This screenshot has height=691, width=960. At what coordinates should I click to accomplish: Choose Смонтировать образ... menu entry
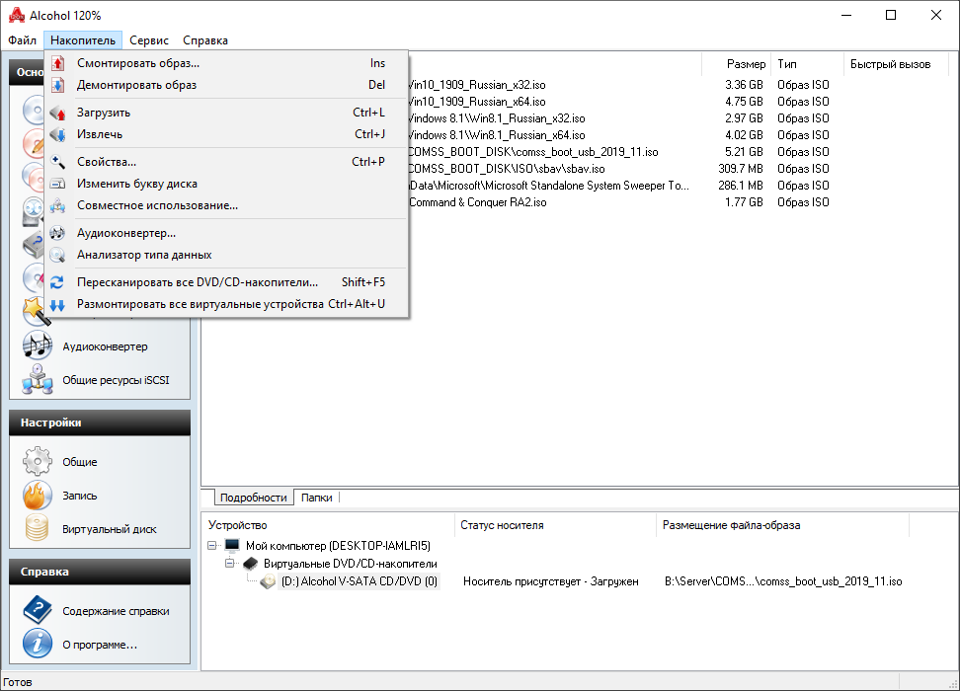click(226, 63)
